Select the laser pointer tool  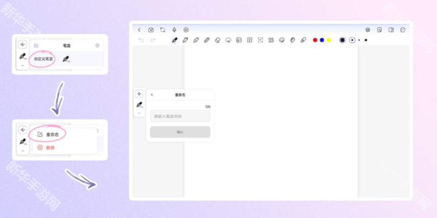303,40
